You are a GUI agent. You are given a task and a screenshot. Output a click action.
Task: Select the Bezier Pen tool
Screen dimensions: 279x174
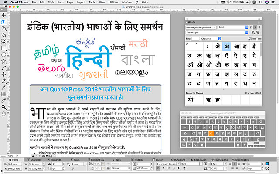tap(3, 81)
